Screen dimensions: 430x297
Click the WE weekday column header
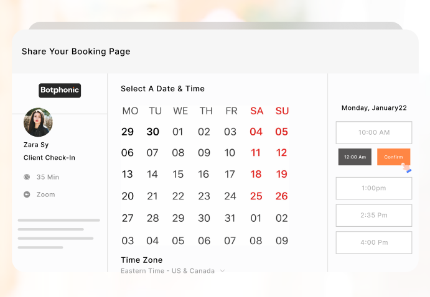(180, 111)
